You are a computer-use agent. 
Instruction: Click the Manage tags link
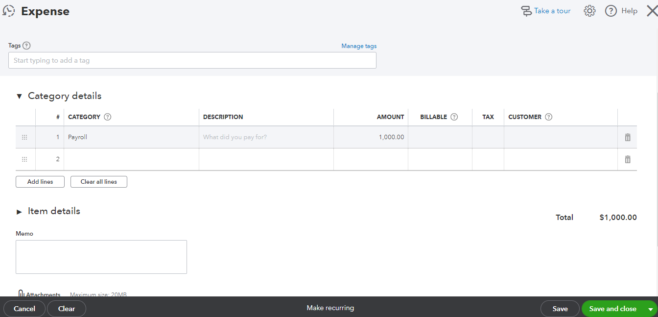click(x=359, y=46)
